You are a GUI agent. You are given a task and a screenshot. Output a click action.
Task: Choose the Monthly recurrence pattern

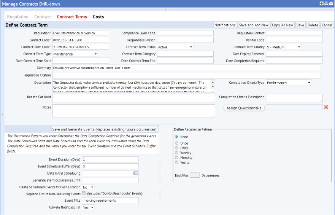click(176, 158)
